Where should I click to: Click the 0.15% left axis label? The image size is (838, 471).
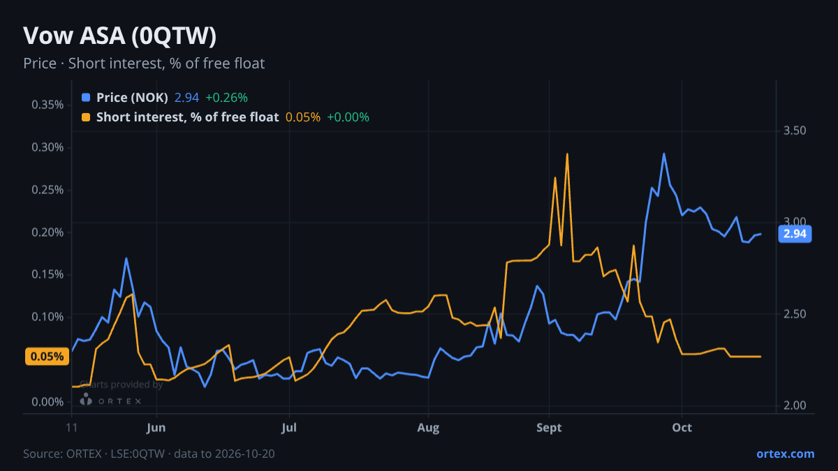coord(47,274)
